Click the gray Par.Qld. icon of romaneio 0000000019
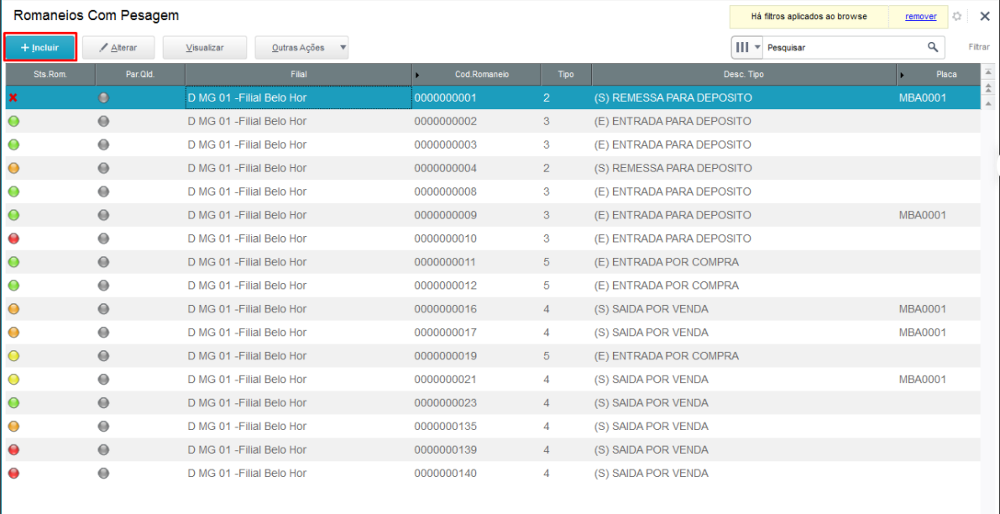The image size is (1000, 514). coord(103,356)
